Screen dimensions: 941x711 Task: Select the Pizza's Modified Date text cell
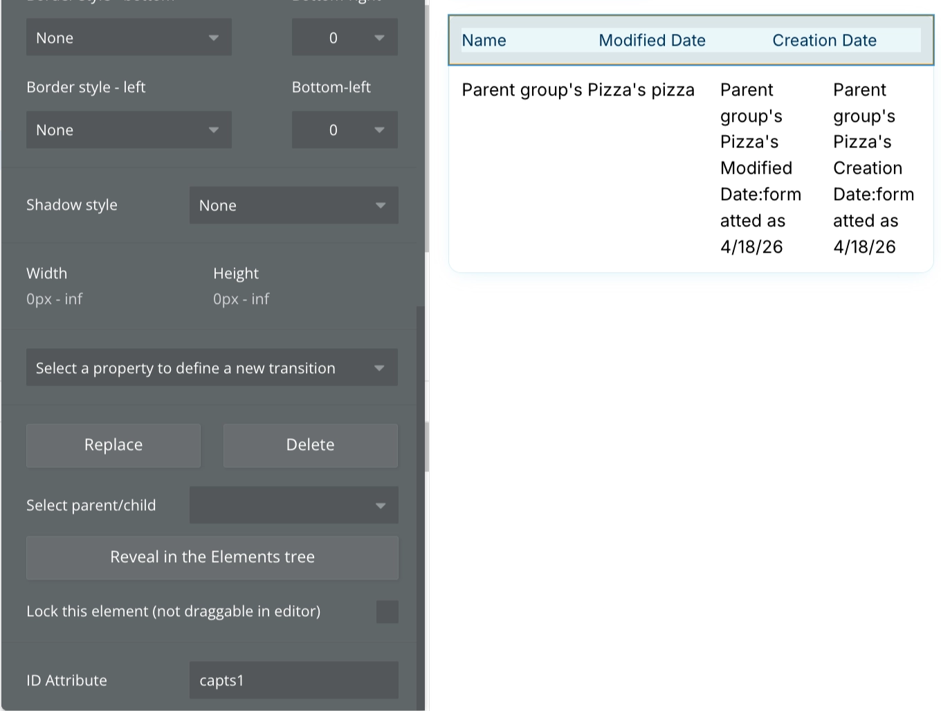(760, 168)
